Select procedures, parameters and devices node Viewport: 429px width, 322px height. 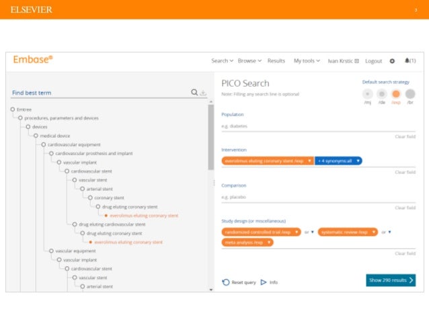click(58, 118)
